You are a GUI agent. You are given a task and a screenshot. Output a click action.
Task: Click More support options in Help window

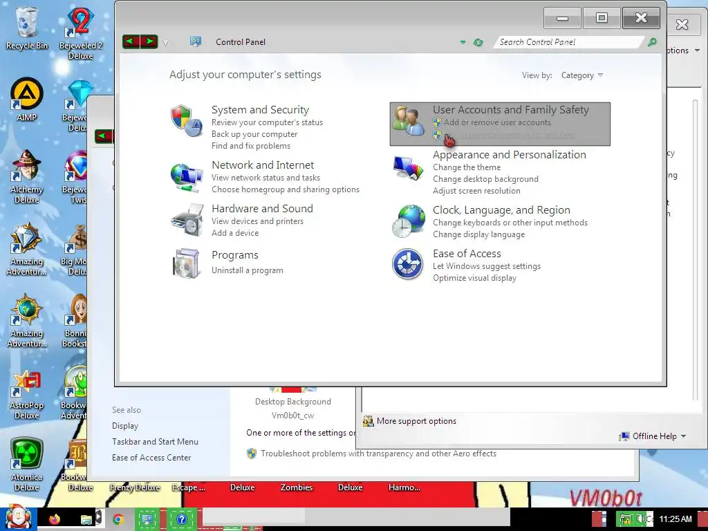[x=416, y=421]
